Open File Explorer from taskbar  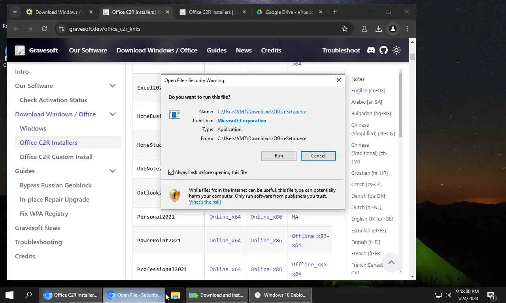pos(176,295)
